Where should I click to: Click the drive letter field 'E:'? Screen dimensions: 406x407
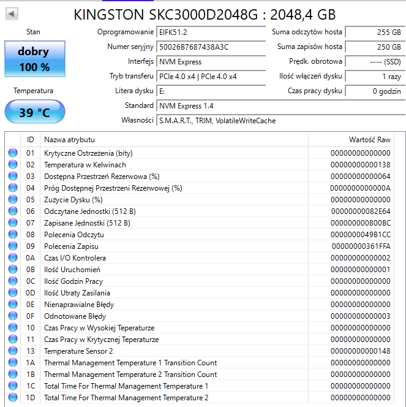point(211,91)
